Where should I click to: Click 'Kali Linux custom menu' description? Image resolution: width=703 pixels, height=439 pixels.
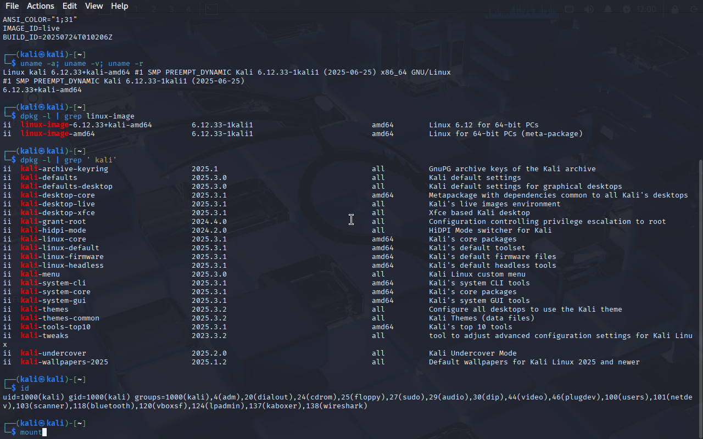click(x=477, y=274)
